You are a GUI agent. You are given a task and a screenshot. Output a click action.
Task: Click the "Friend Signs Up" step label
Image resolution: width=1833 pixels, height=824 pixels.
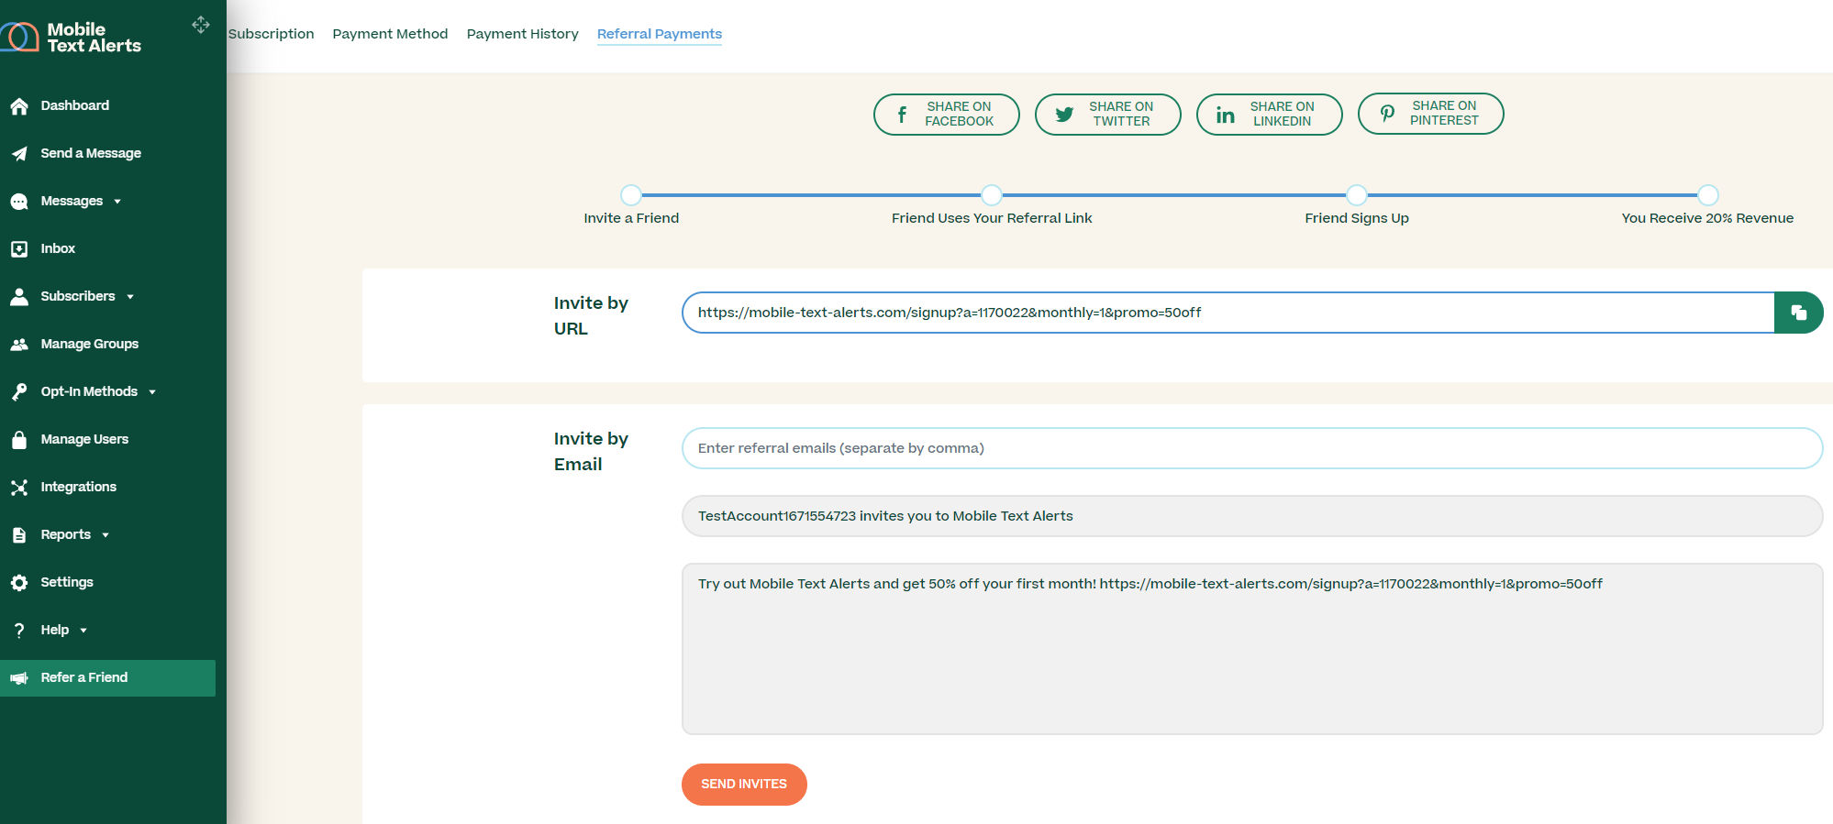click(1357, 218)
